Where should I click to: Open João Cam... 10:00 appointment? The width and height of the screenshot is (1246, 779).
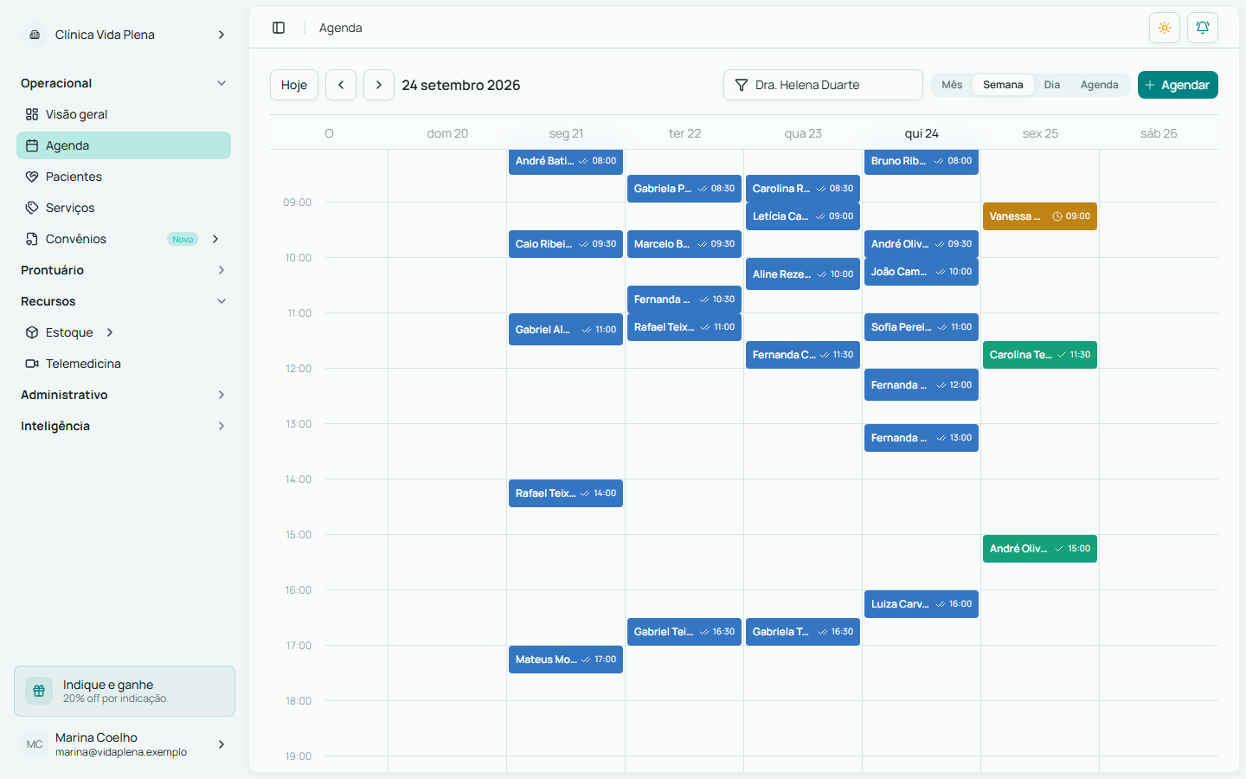click(922, 272)
